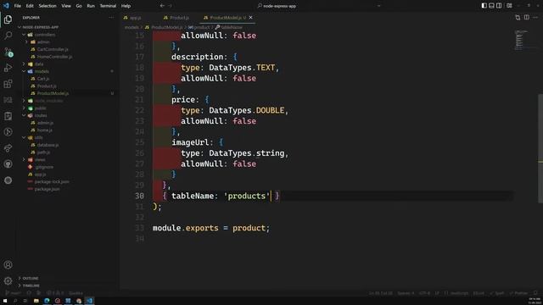This screenshot has height=305, width=543.
Task: Open database.js in the utils folder
Action: (x=48, y=145)
